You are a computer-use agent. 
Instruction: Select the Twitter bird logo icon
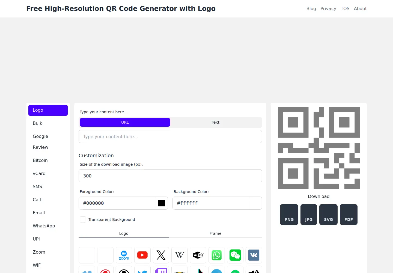(x=142, y=270)
